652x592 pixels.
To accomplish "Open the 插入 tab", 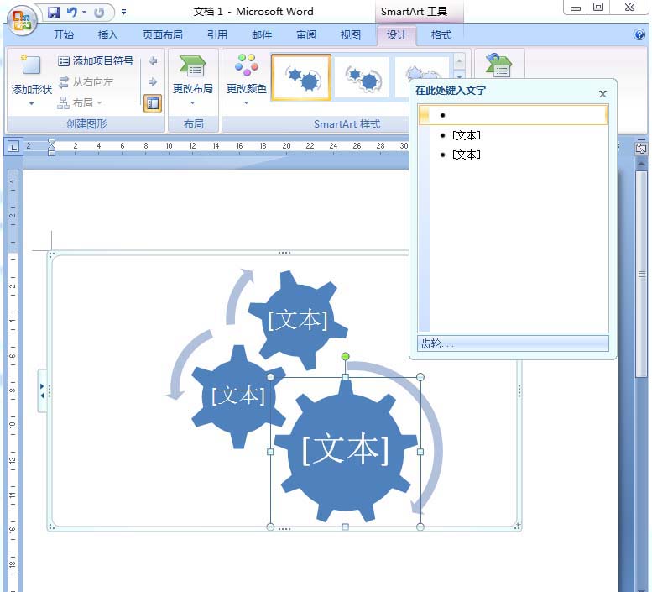I will click(x=107, y=35).
